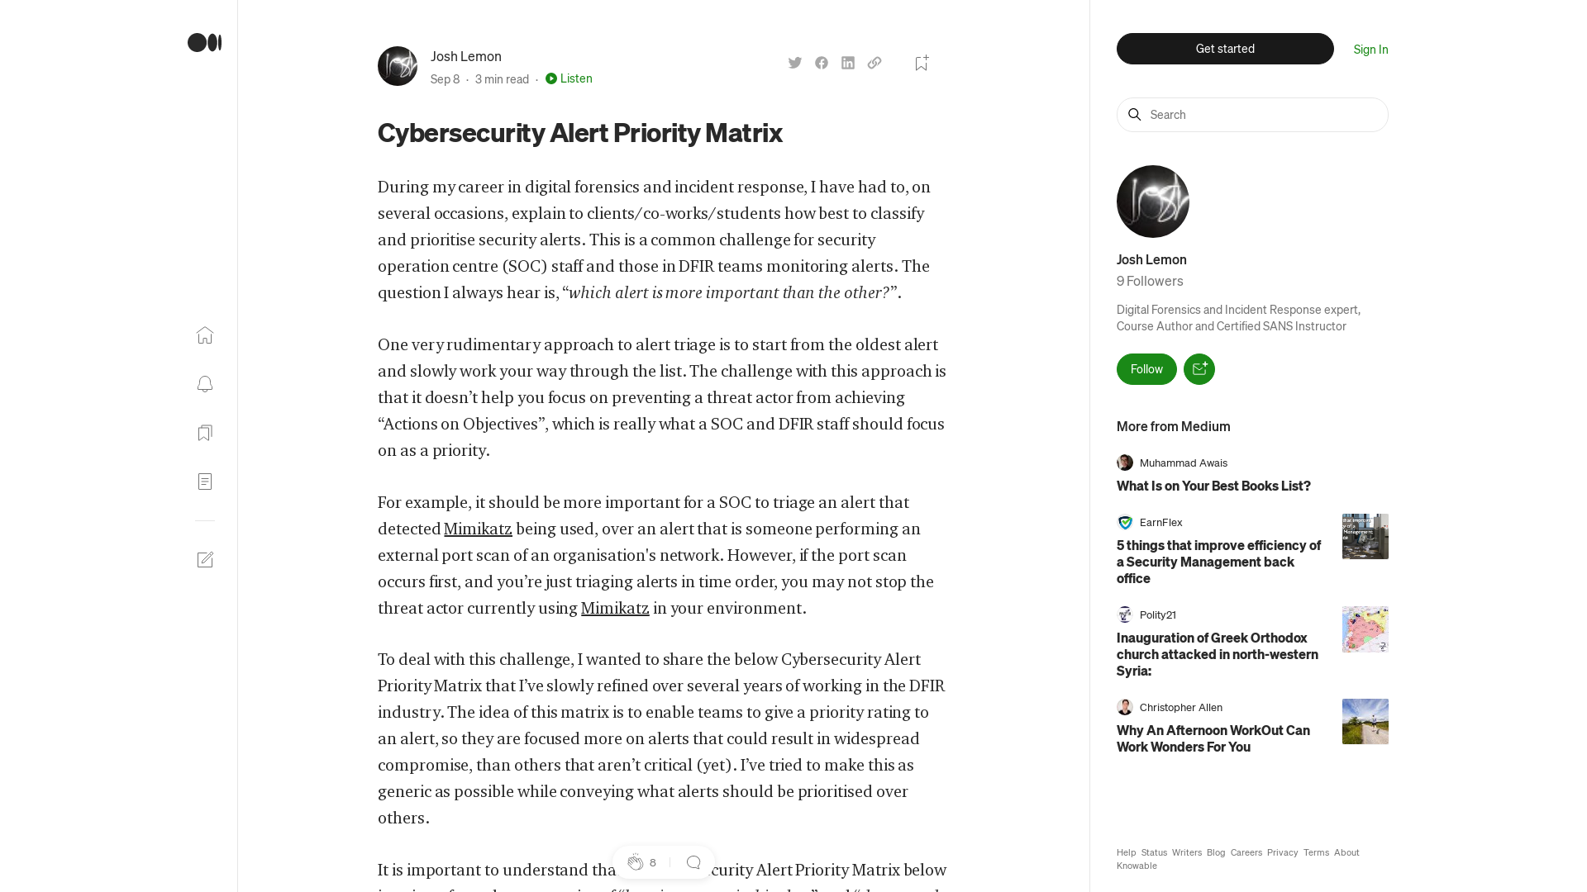Open the responses panel

tap(693, 861)
